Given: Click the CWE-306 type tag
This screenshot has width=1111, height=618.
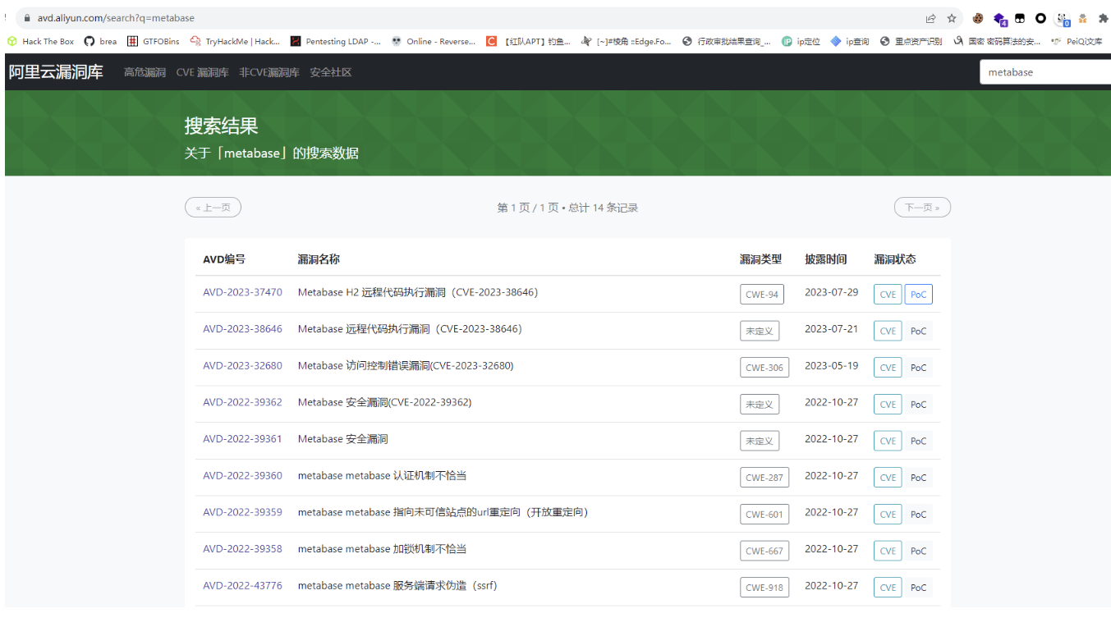Looking at the screenshot, I should click(x=764, y=368).
